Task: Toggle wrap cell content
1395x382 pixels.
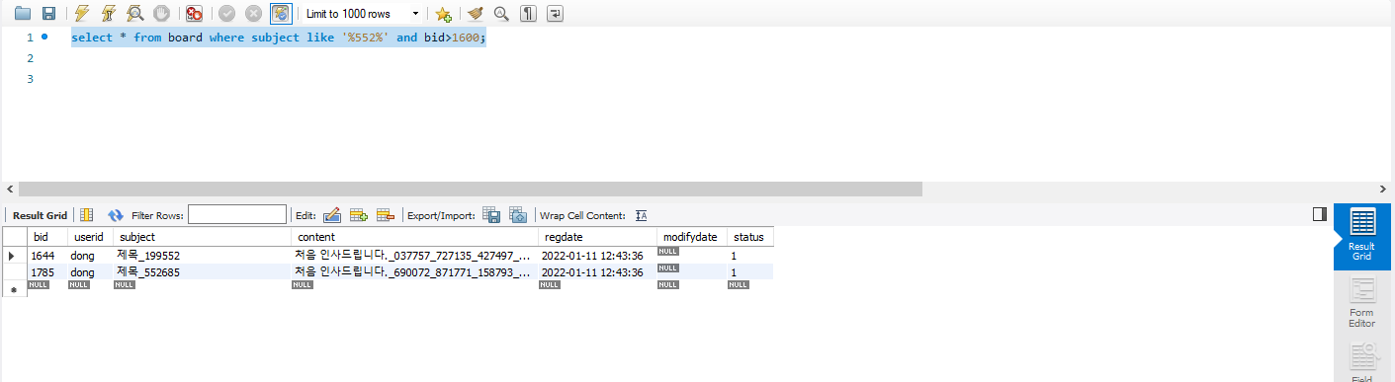Action: (641, 215)
